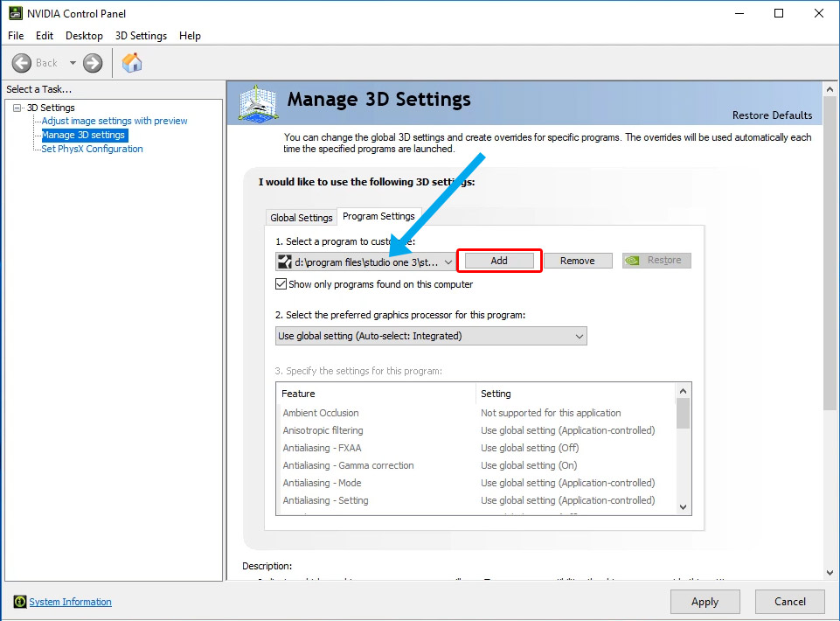Maximize the NVIDIA Control Panel window

tap(779, 13)
